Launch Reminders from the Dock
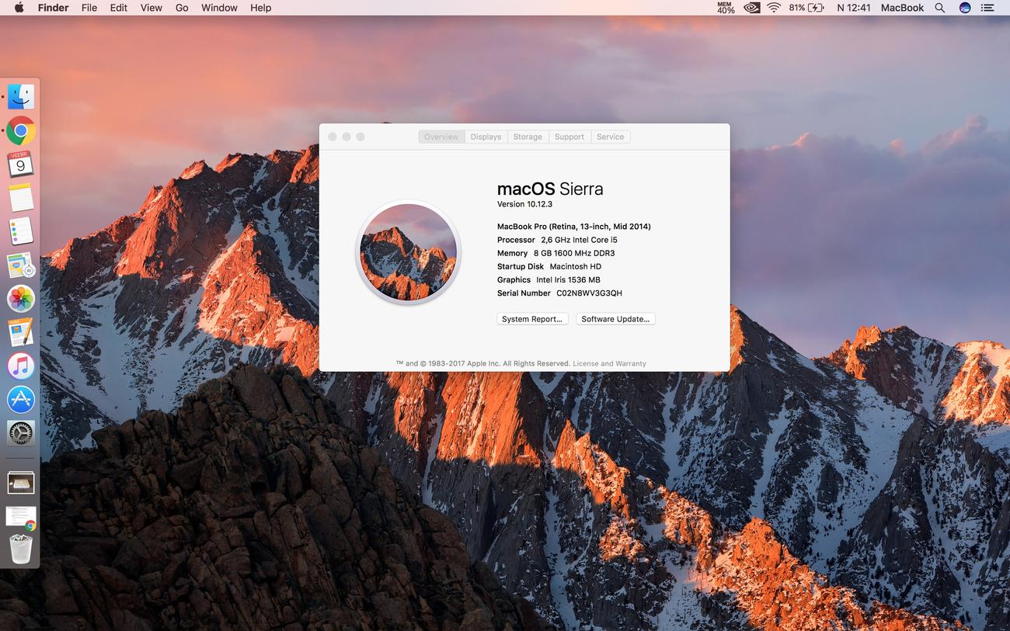The width and height of the screenshot is (1010, 631). 21,231
